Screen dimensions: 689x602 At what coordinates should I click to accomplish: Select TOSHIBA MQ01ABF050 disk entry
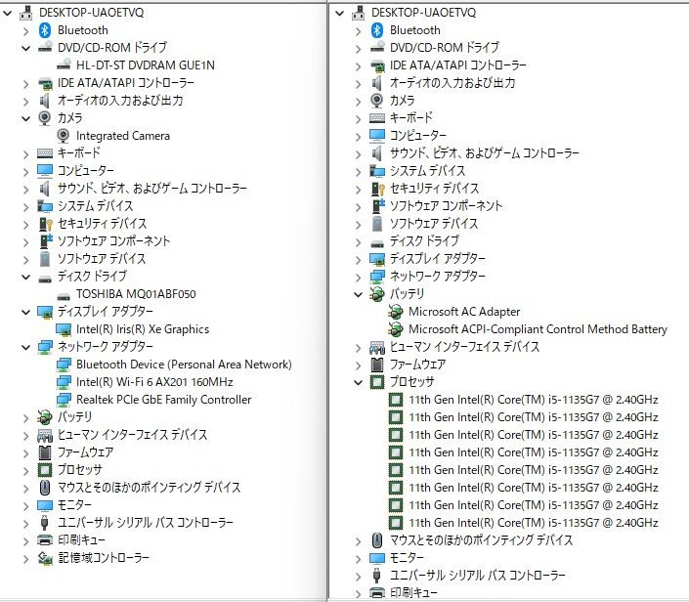click(136, 294)
